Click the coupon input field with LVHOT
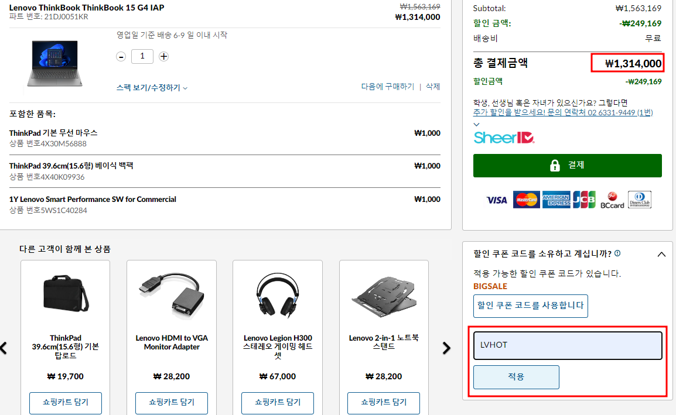 click(568, 345)
